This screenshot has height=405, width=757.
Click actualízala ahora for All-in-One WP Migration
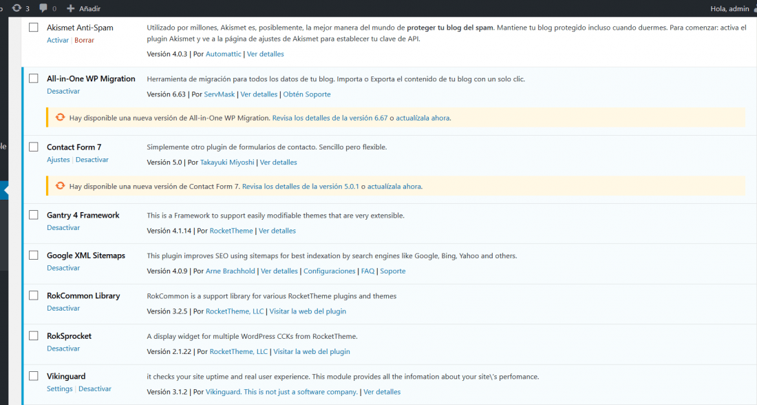pyautogui.click(x=423, y=118)
